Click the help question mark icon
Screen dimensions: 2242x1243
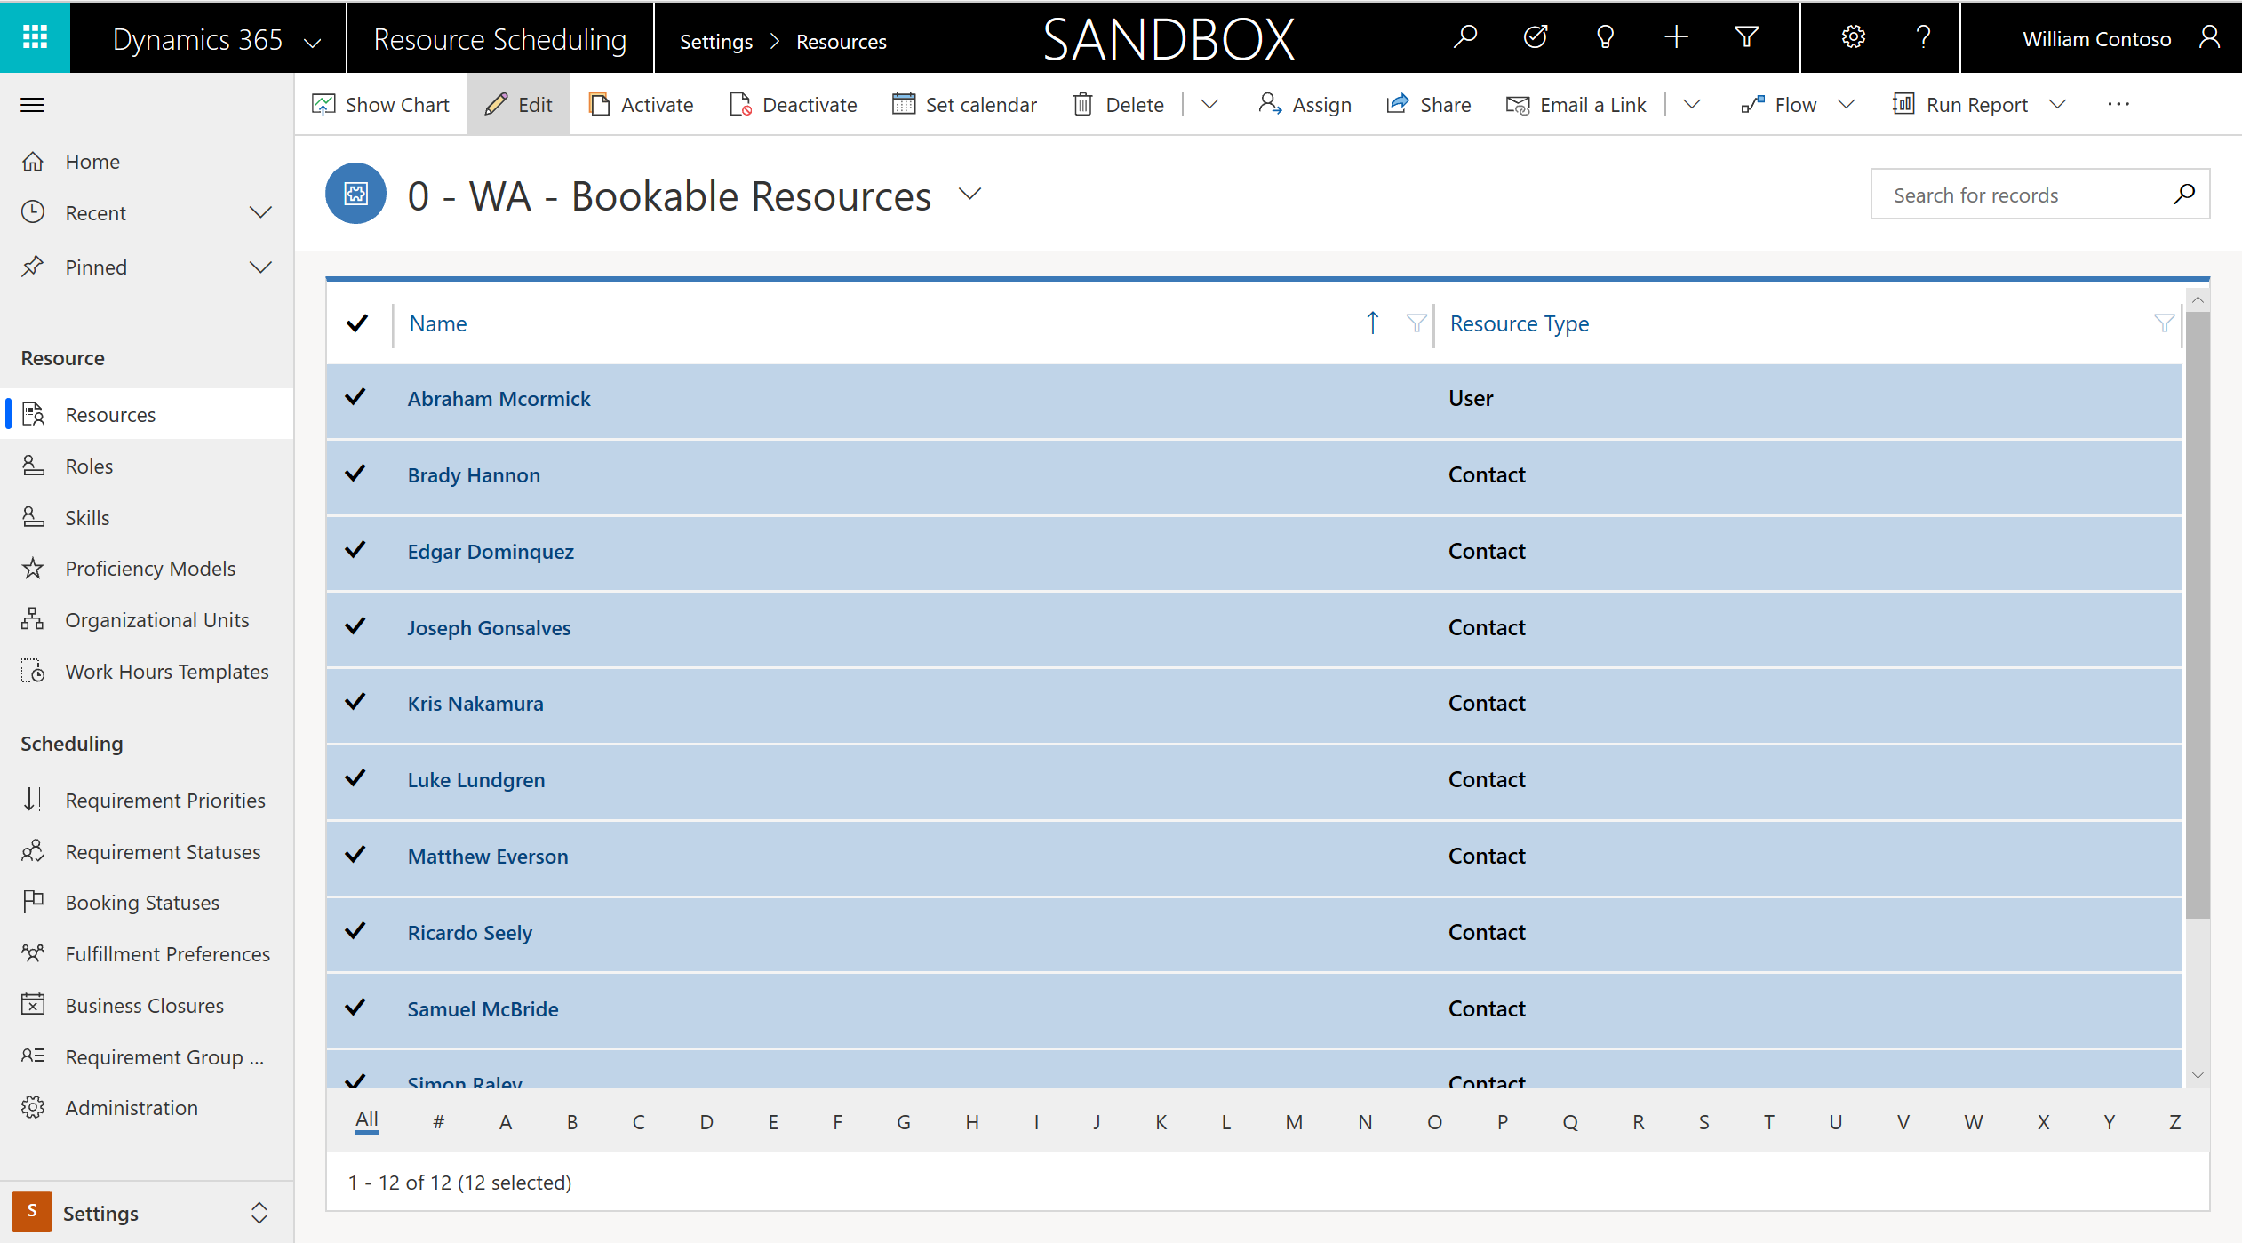[1923, 37]
